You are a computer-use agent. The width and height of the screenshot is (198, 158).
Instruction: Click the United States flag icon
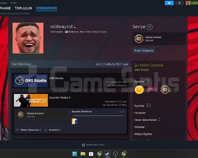click(66, 32)
